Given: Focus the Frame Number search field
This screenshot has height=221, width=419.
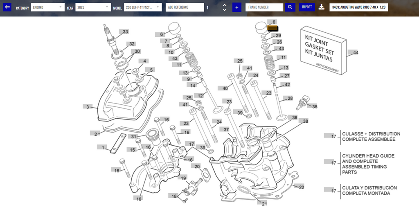Looking at the screenshot, I should coord(264,7).
